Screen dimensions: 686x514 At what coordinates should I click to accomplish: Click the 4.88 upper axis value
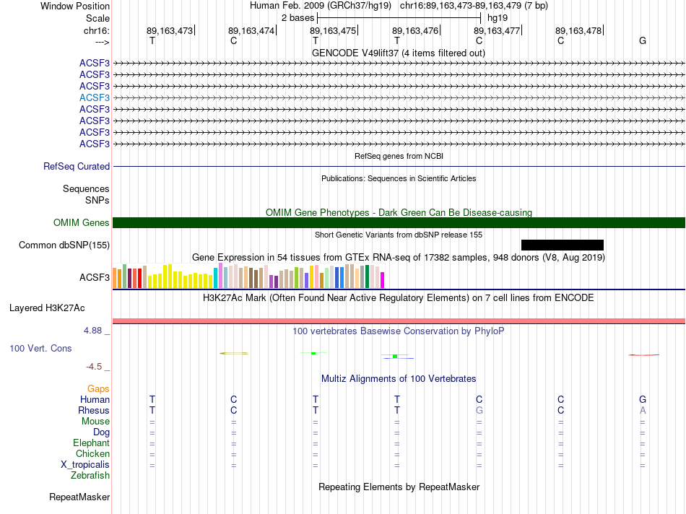pos(92,331)
